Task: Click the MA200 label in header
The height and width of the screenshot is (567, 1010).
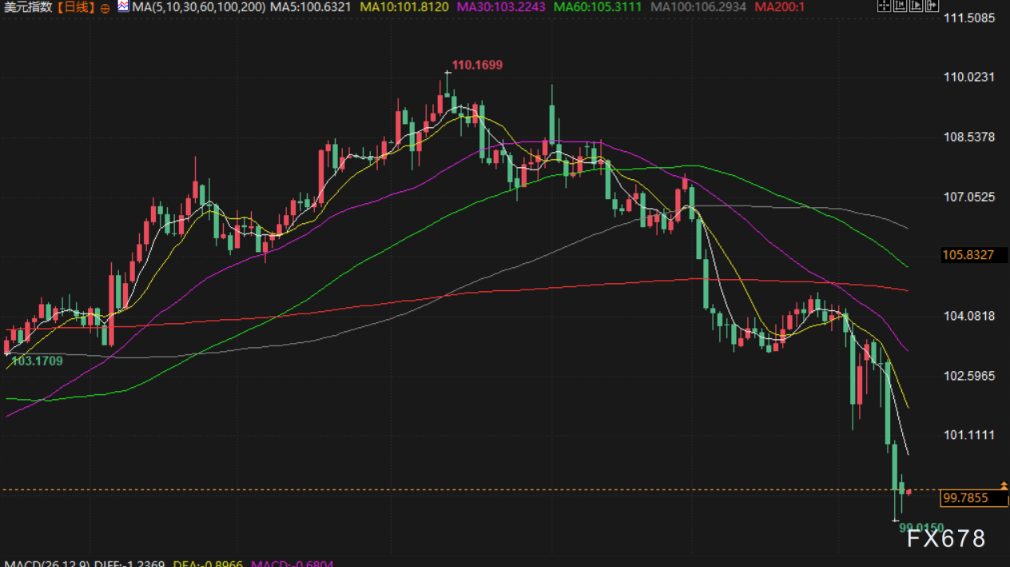Action: [x=779, y=7]
